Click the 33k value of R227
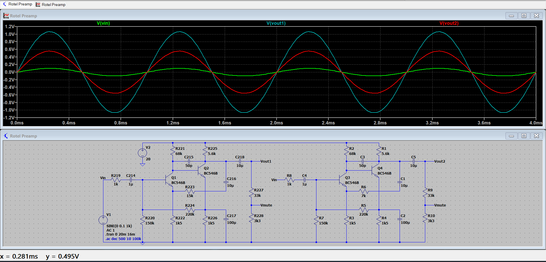This screenshot has width=546, height=262. click(257, 195)
